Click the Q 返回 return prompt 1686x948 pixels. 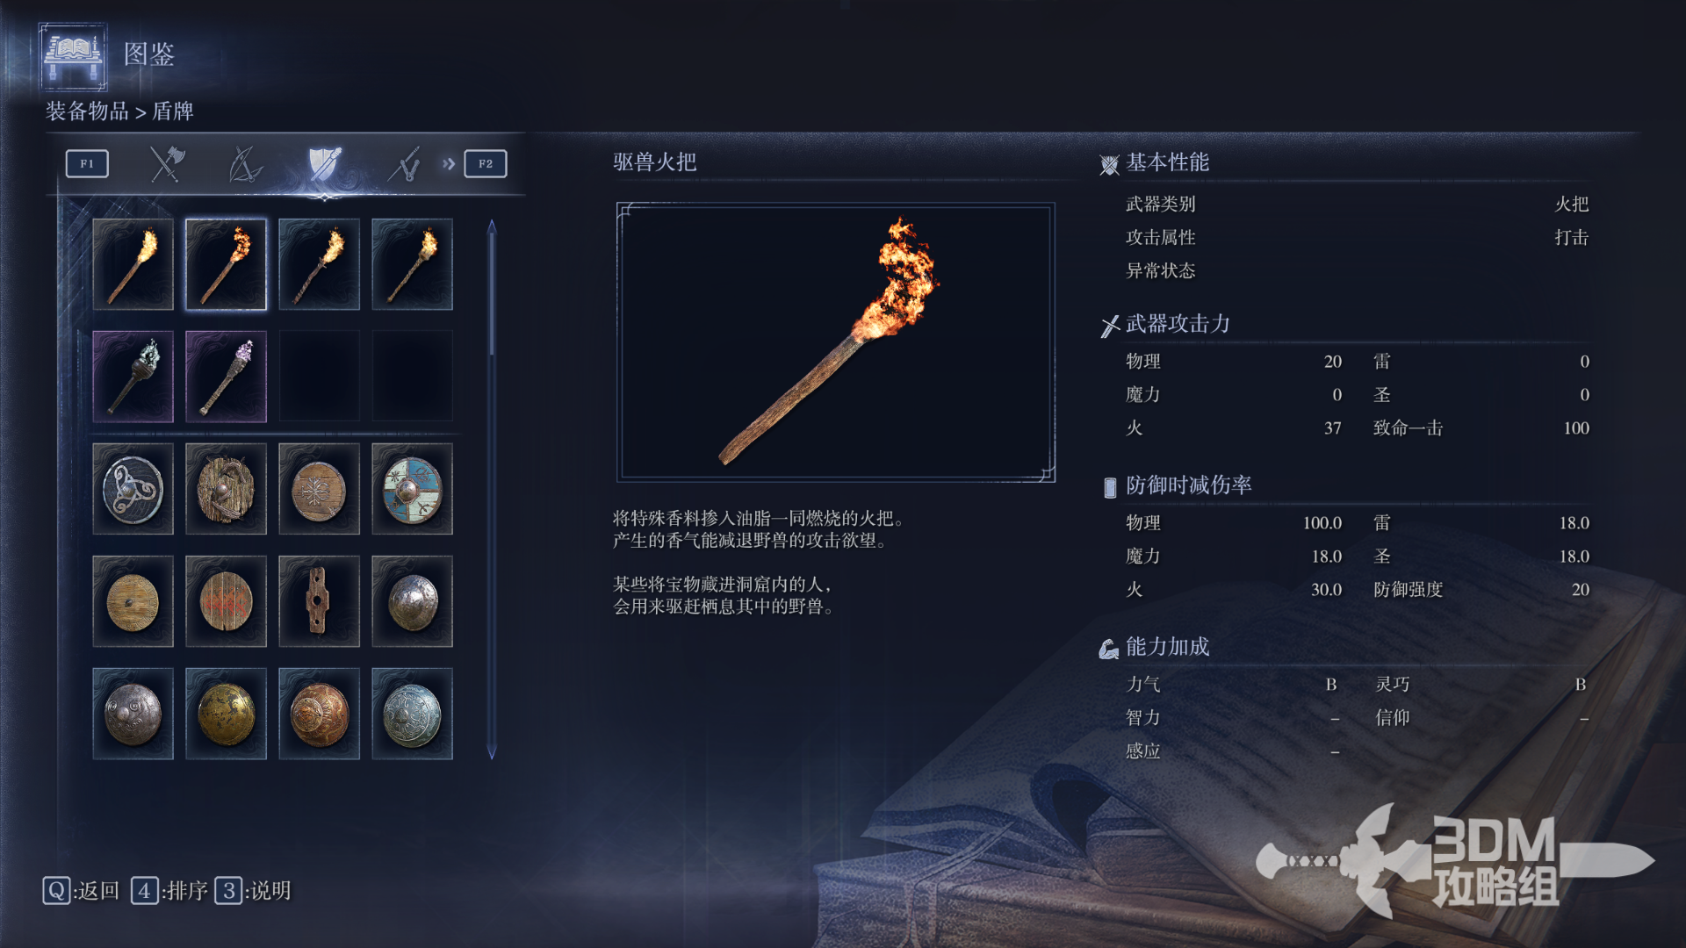[x=81, y=891]
